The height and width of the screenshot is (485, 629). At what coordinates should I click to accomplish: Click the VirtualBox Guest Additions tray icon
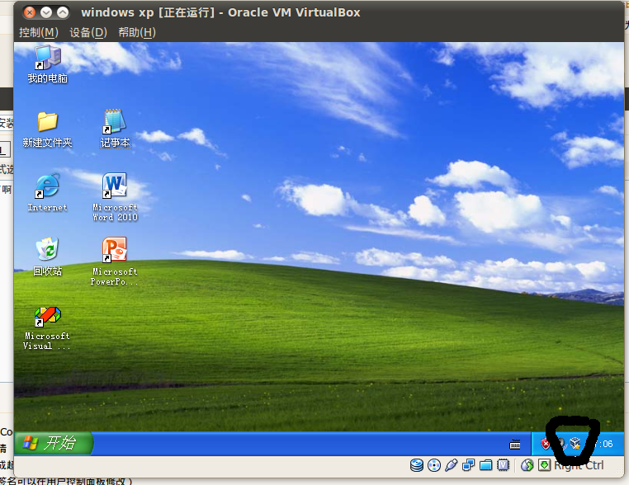[x=575, y=444]
